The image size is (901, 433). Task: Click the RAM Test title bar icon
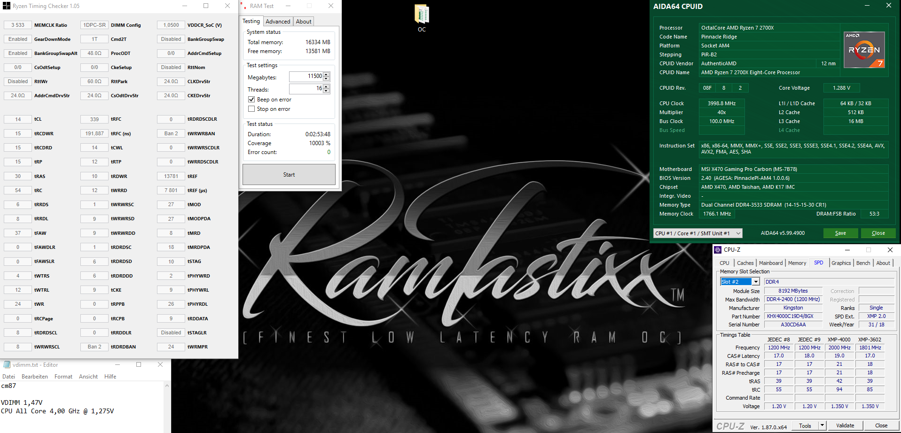243,6
